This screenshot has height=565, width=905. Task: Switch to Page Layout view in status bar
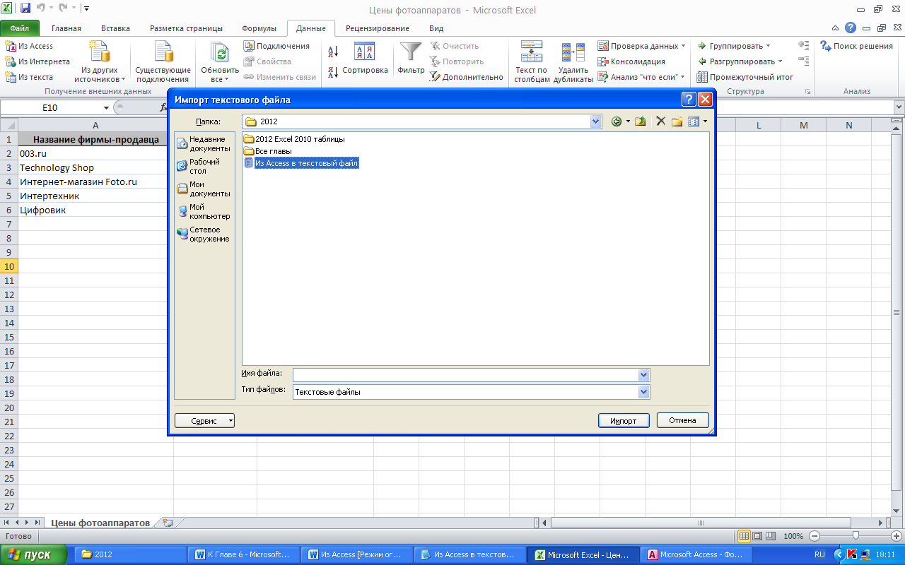[x=757, y=536]
